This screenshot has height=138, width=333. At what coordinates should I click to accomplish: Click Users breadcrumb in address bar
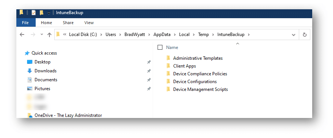tap(111, 34)
